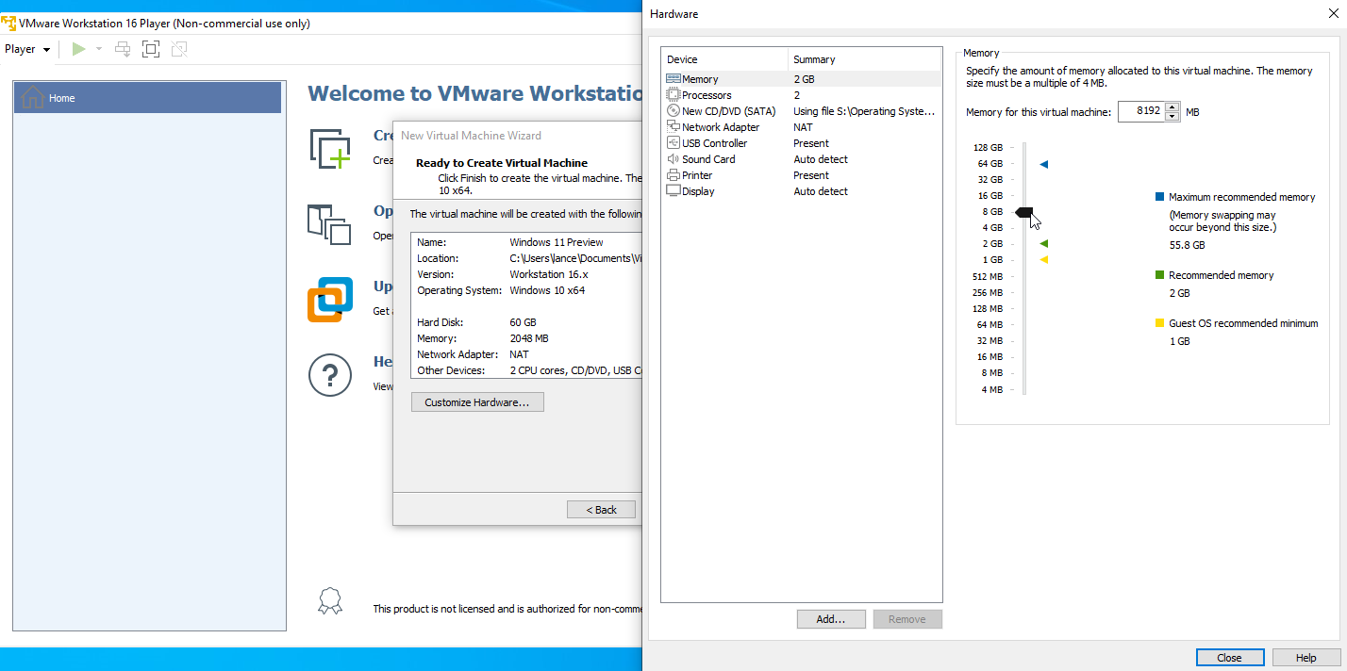Click the blue maximum recommended memory marker

pyautogui.click(x=1044, y=164)
